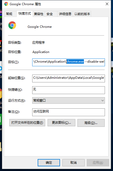The width and height of the screenshot is (113, 171).
Task: Click the 目标位置 label
Action: point(15,52)
